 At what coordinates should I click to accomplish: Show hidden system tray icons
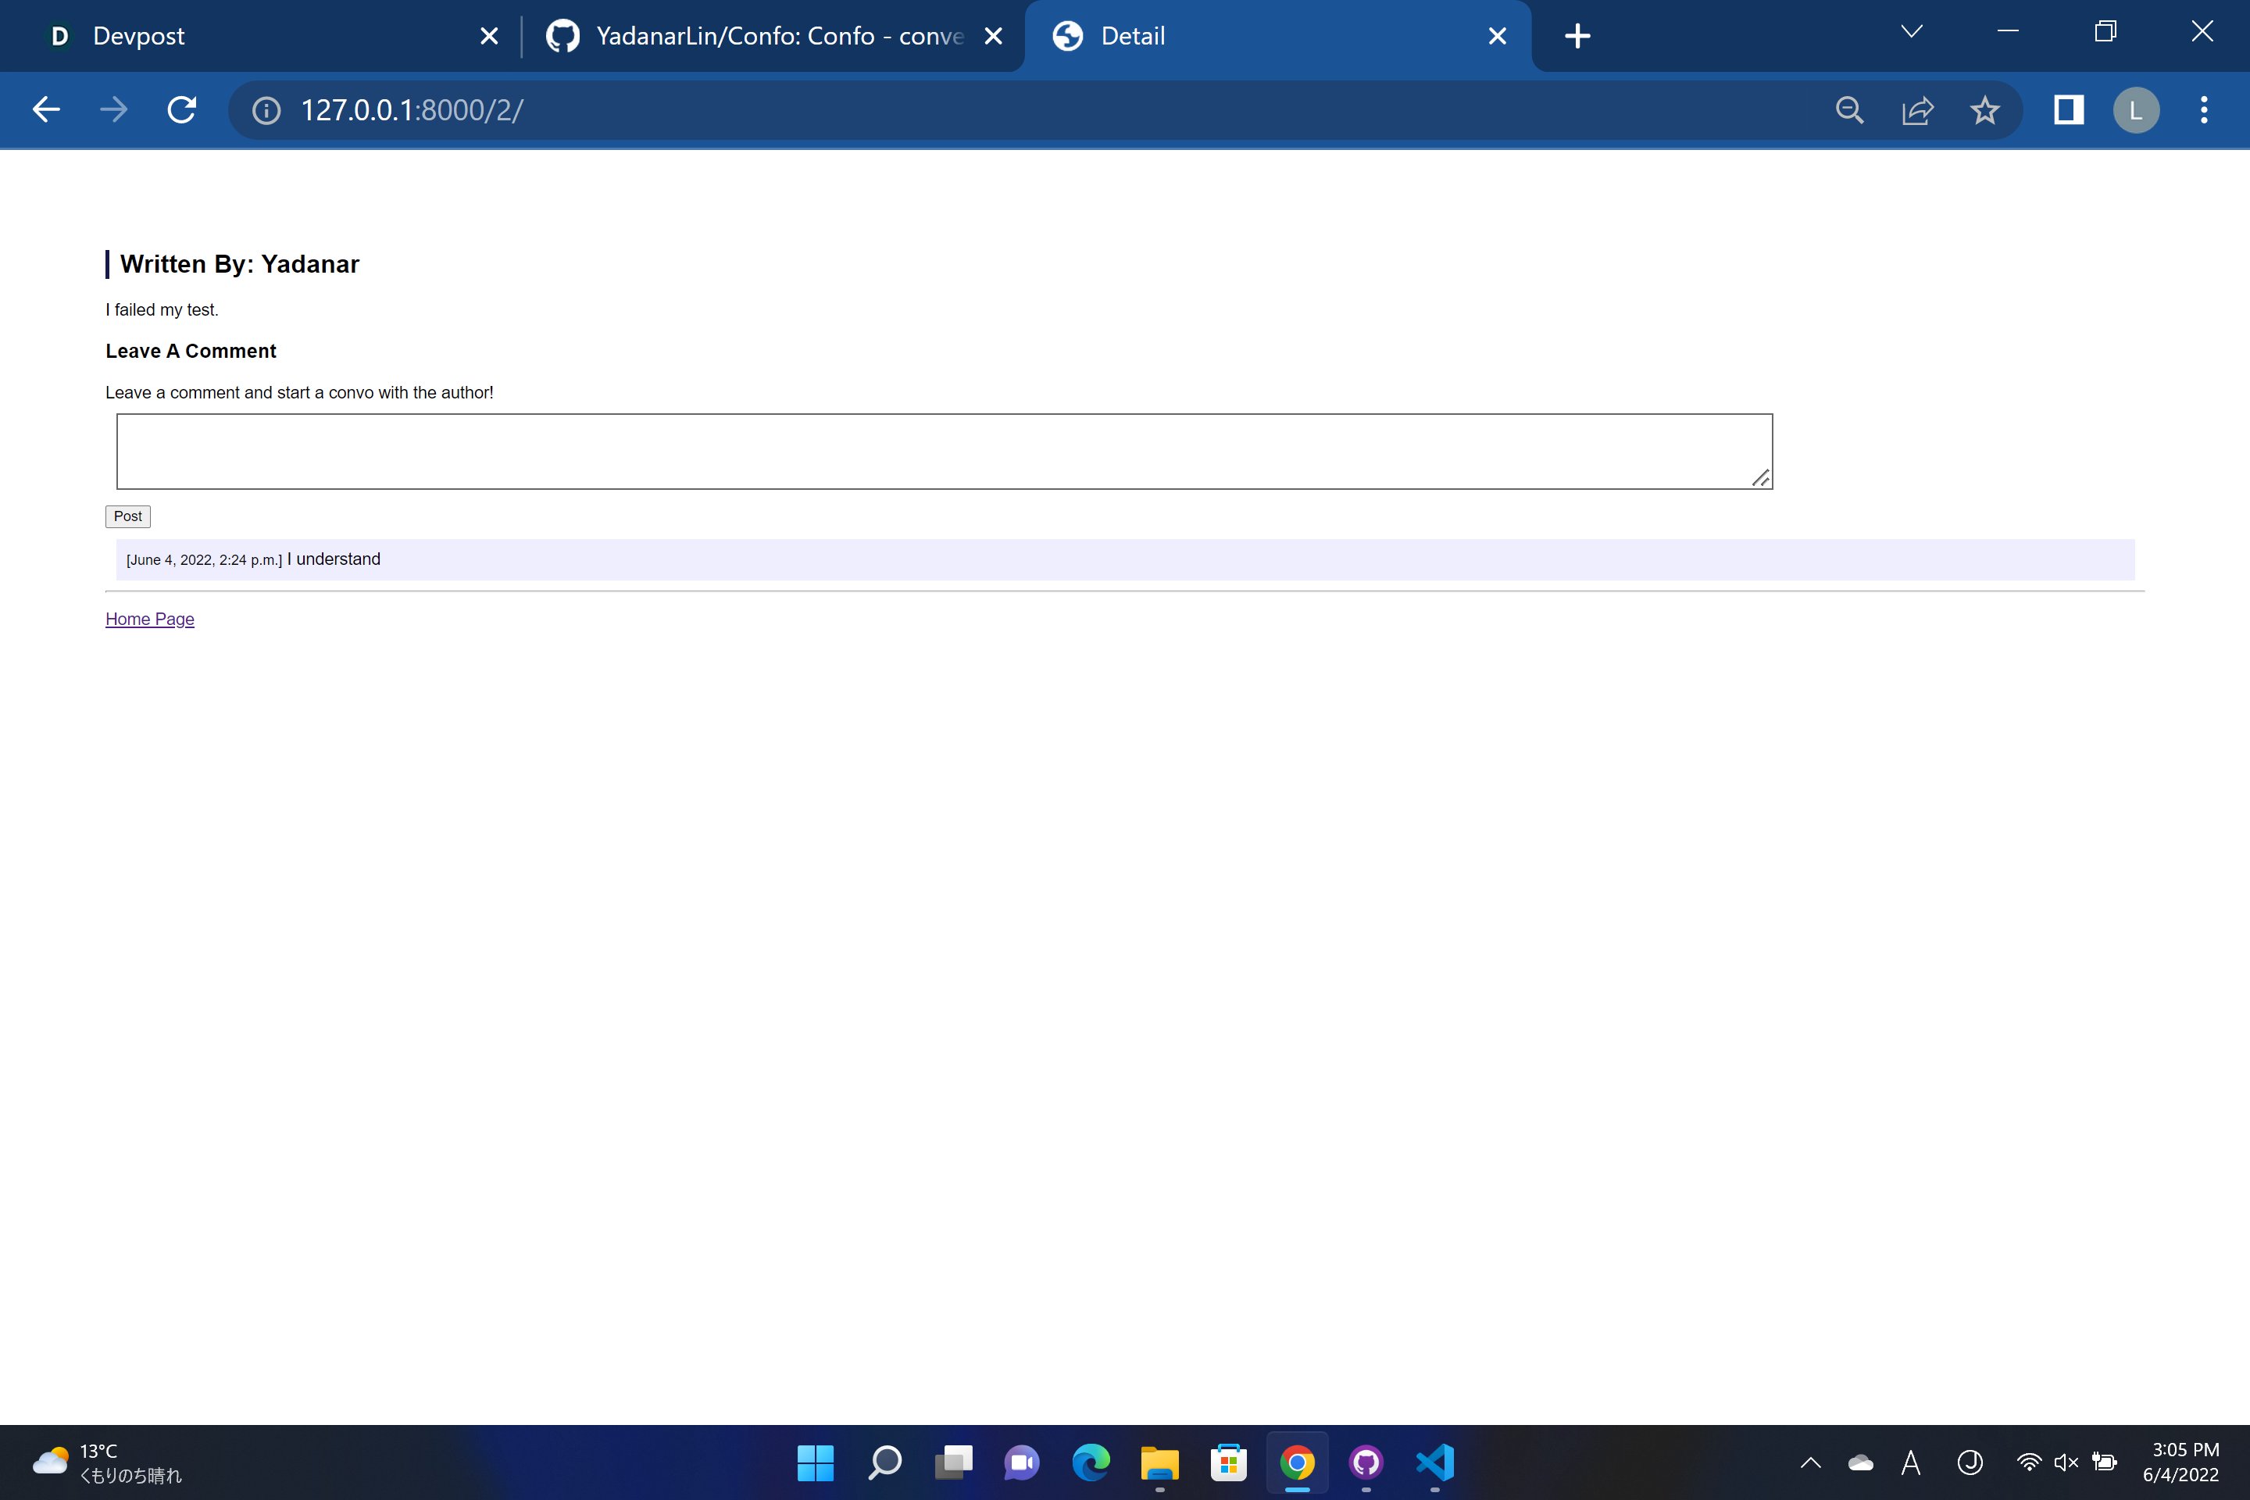tap(1810, 1462)
